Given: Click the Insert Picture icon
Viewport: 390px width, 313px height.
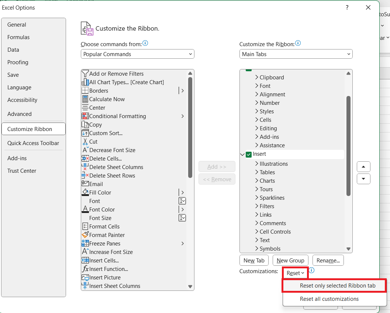Looking at the screenshot, I should click(85, 277).
